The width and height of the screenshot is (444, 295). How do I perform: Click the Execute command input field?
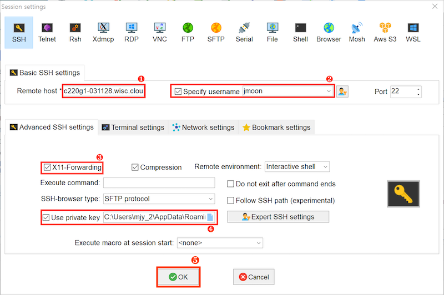159,183
